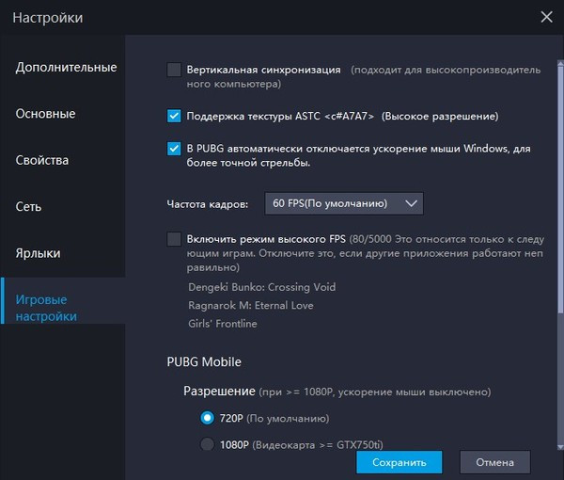Click the vertical scrollbar of the settings panel
Viewport: 564px width, 480px height.
[x=560, y=188]
